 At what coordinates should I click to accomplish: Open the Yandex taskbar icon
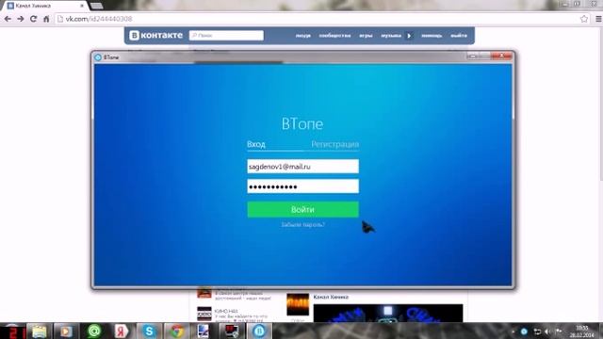pyautogui.click(x=122, y=331)
